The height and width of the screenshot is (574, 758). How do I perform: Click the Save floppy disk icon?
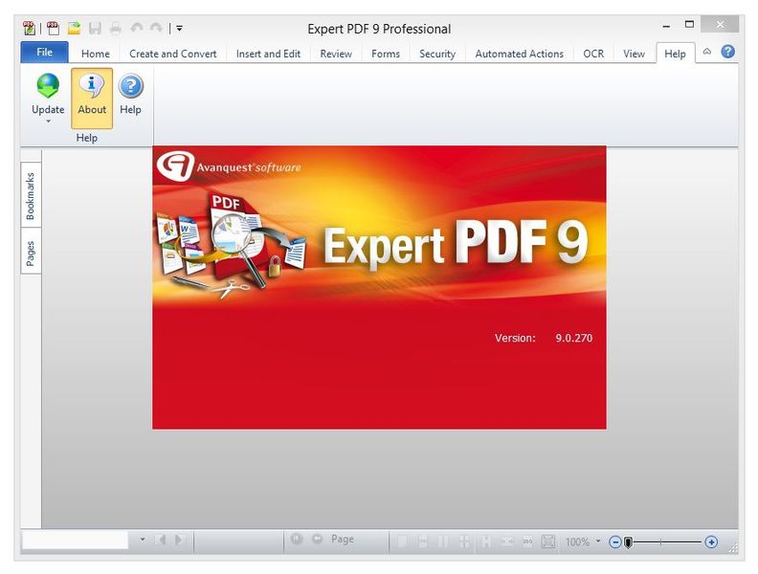pyautogui.click(x=95, y=29)
